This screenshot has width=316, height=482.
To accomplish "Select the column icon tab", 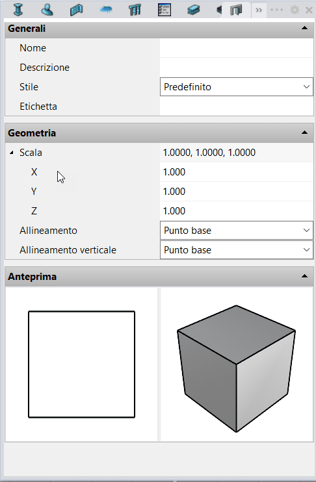I will (x=18, y=10).
